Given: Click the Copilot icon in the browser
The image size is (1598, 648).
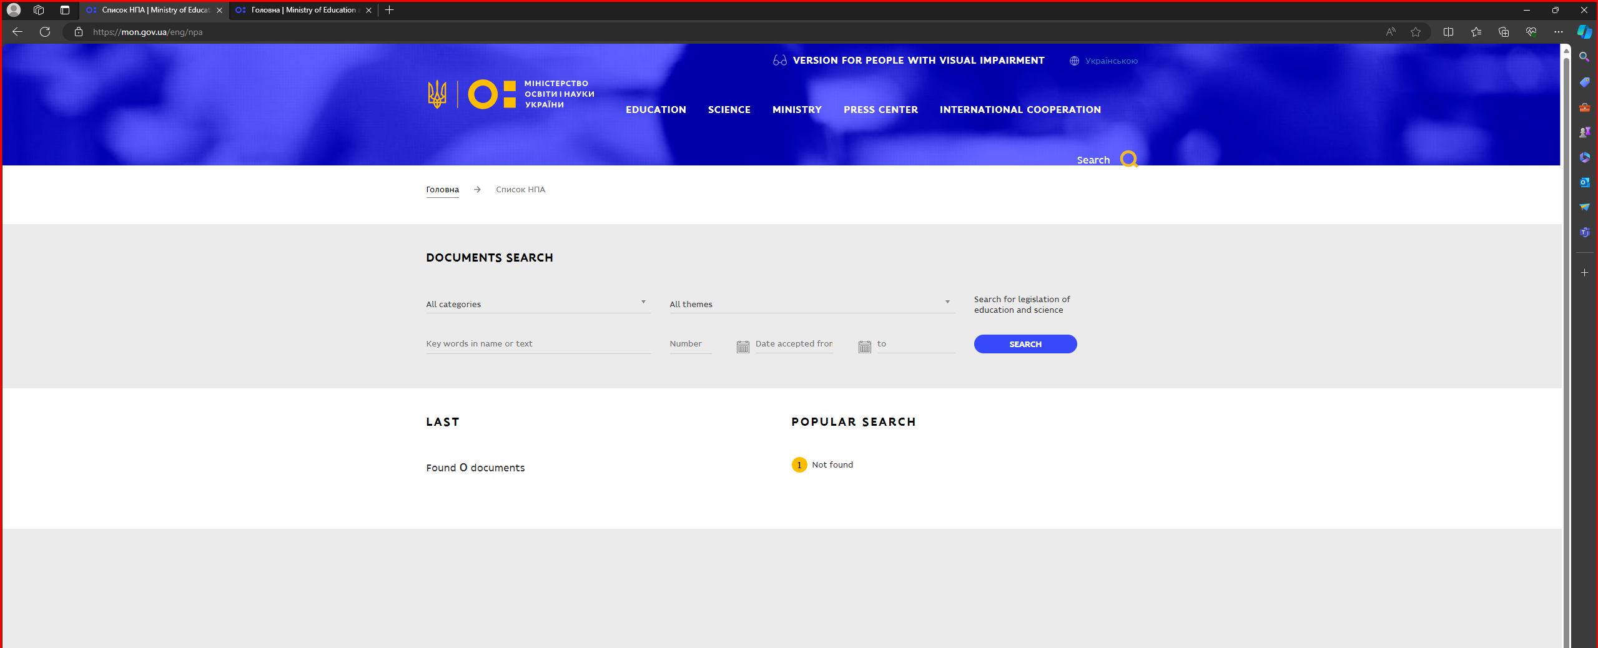Looking at the screenshot, I should [1584, 32].
